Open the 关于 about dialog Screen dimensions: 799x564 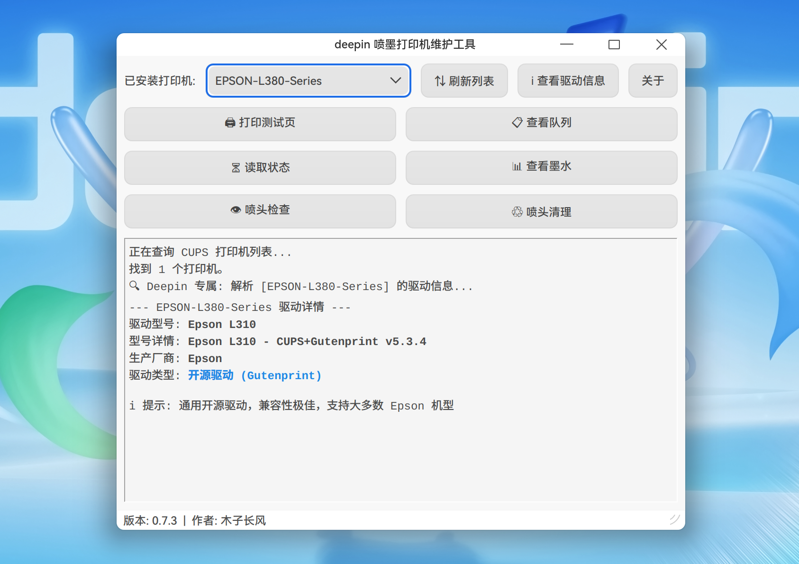[x=653, y=81]
